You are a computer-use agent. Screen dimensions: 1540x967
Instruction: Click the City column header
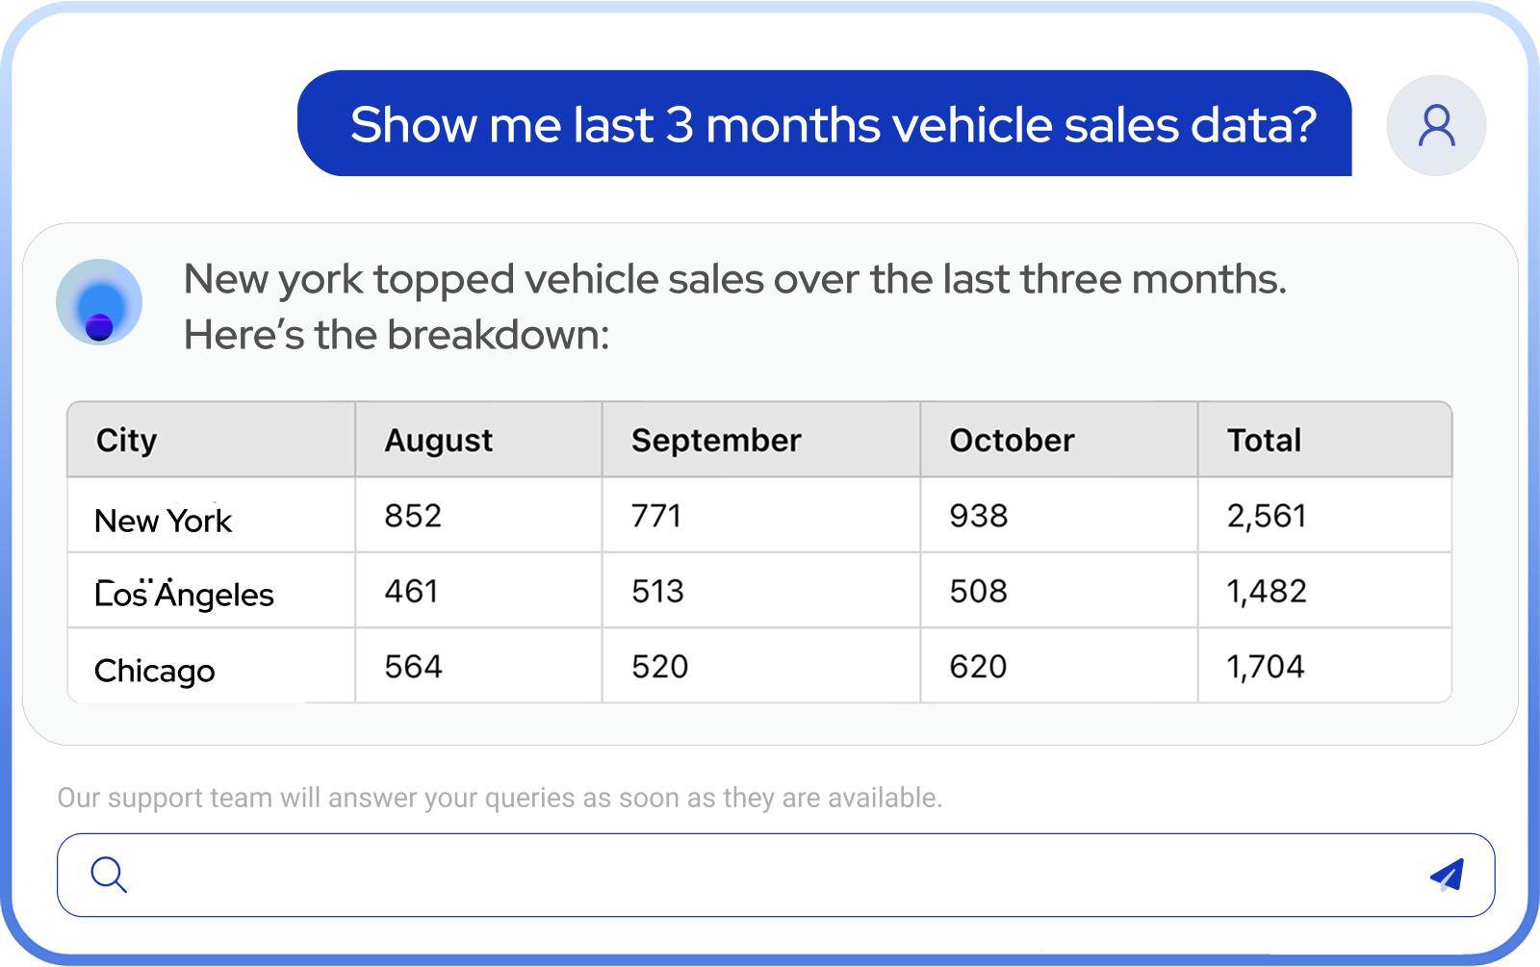[126, 440]
